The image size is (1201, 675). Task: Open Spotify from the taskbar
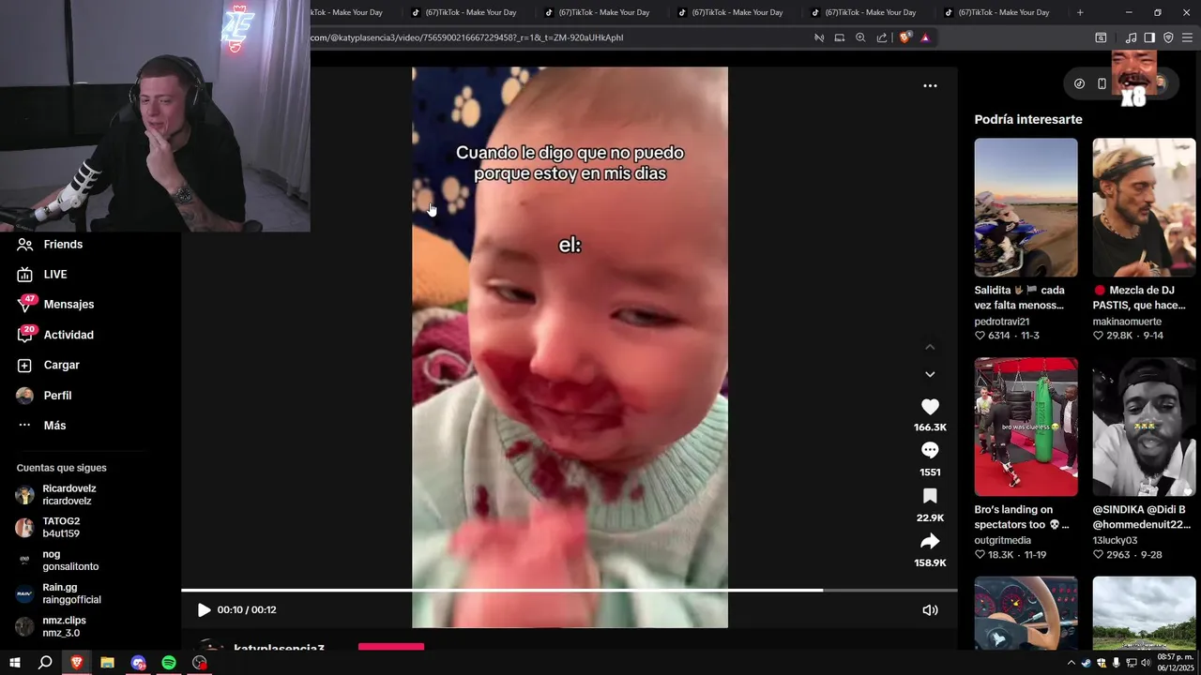click(x=169, y=663)
